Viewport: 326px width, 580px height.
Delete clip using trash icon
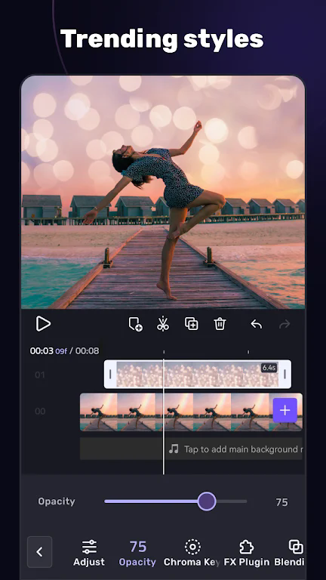click(220, 324)
